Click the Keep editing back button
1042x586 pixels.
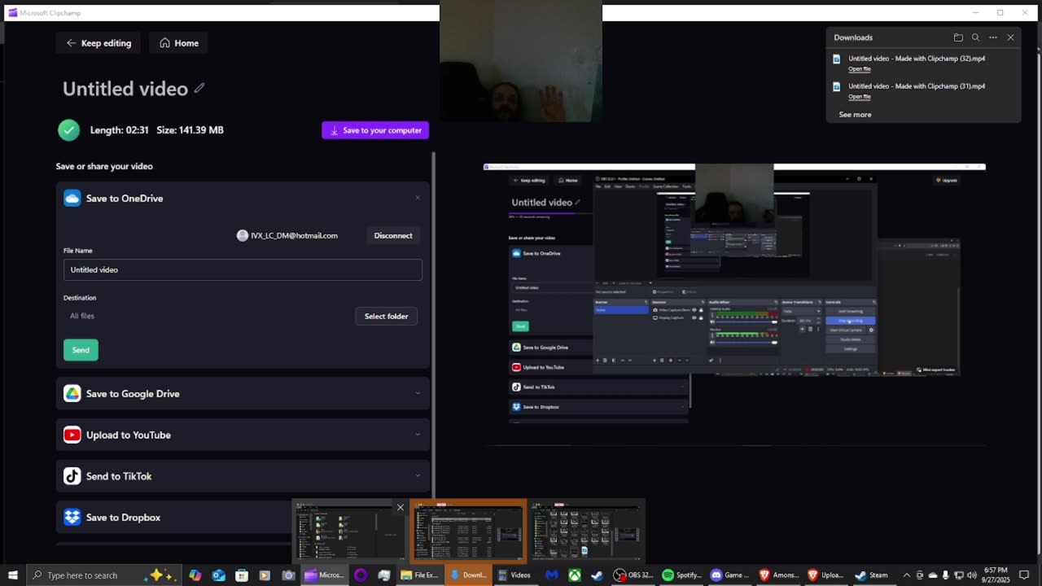point(99,43)
